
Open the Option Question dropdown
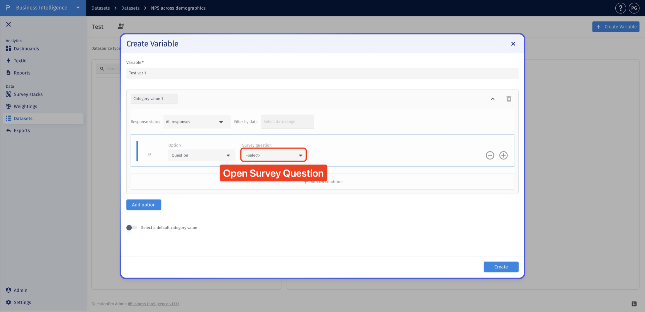tap(202, 155)
